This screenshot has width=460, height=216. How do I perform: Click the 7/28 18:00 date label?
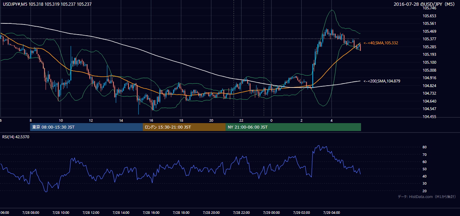pyautogui.click(x=181, y=213)
